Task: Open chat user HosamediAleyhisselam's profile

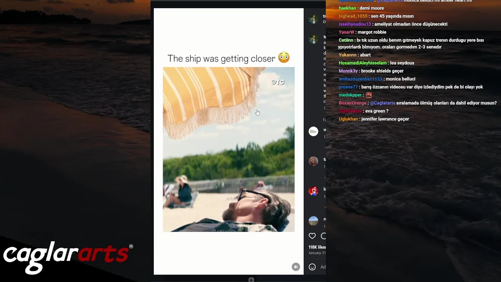Action: coord(362,63)
